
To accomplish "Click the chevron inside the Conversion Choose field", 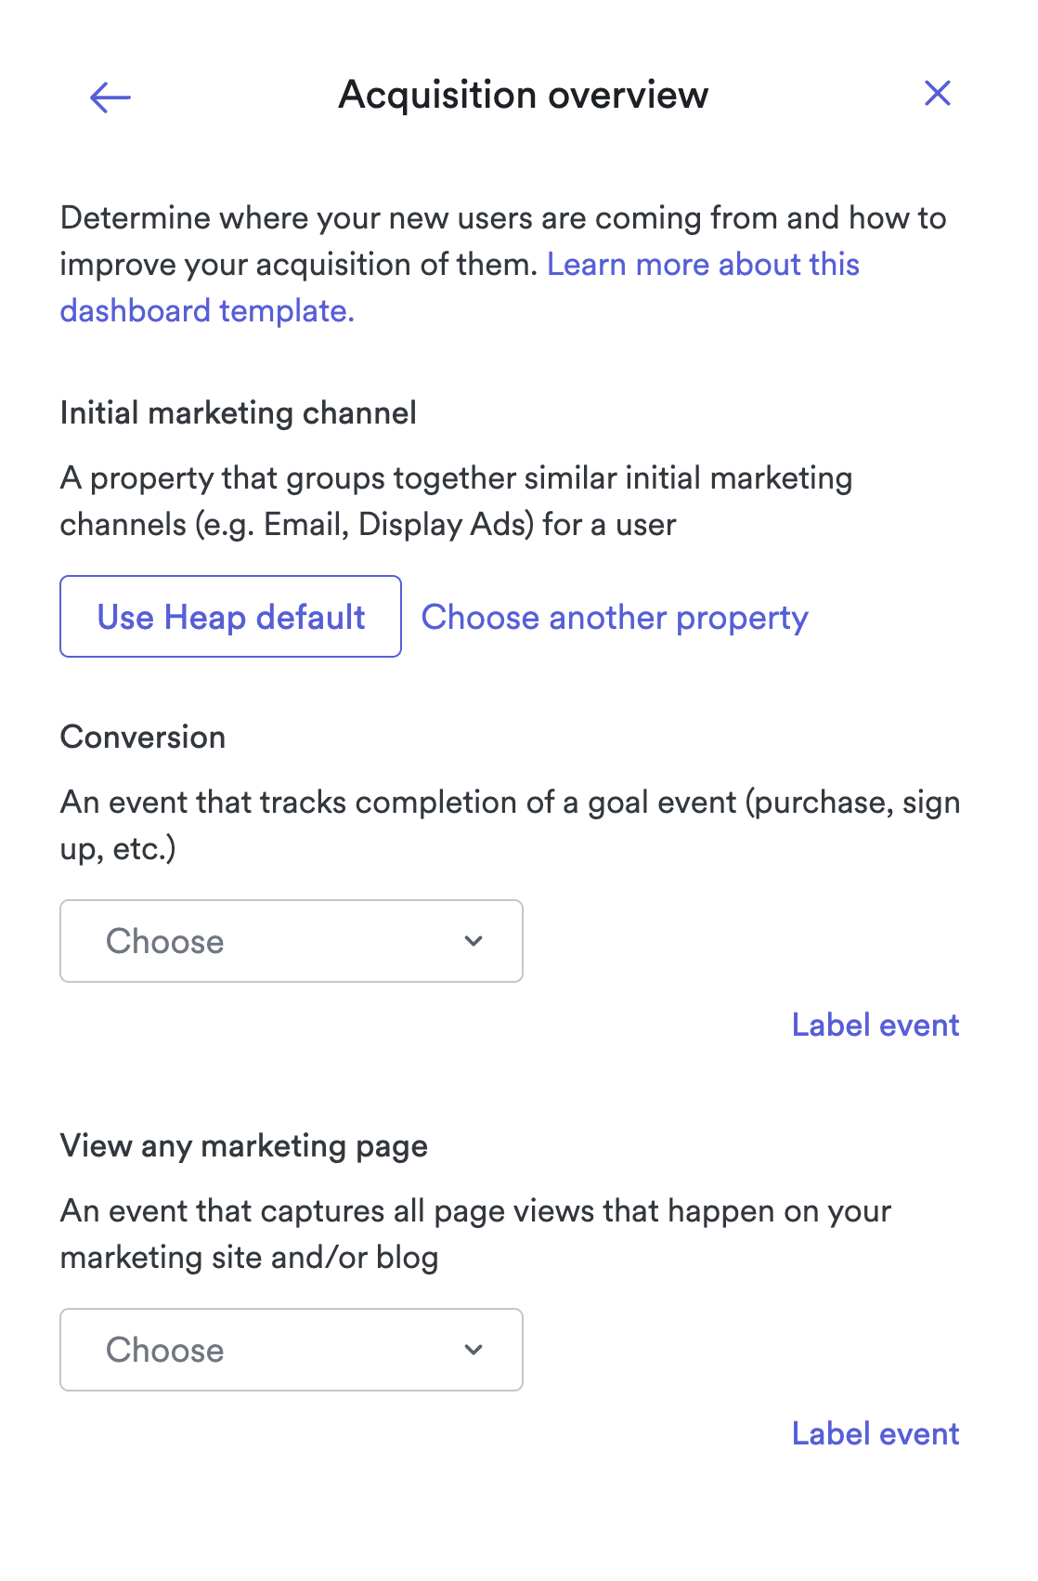I will point(474,941).
